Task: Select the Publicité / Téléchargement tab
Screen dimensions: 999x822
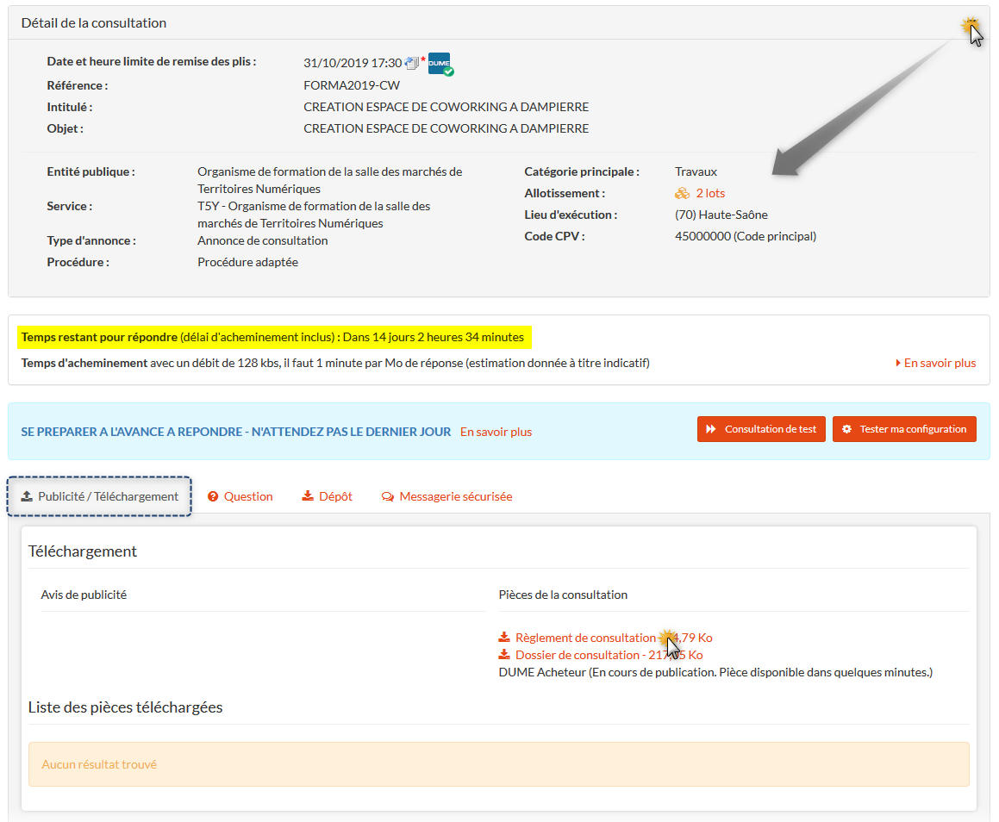Action: coord(99,496)
